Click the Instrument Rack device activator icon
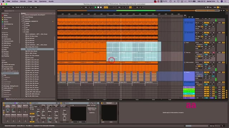229x128 pixels. 4,103
